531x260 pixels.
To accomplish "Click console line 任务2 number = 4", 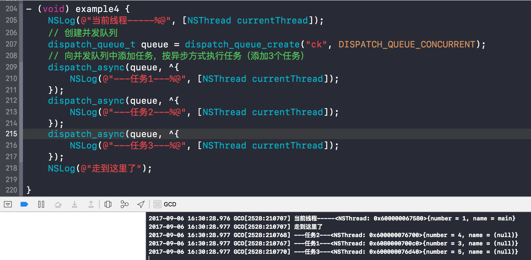I will 333,235.
